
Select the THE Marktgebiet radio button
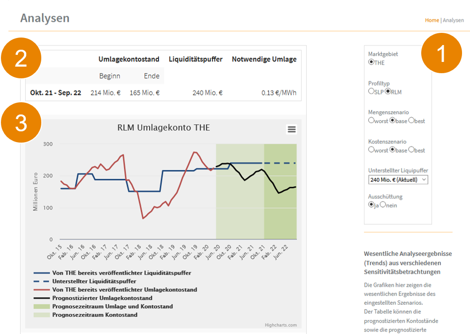click(371, 62)
